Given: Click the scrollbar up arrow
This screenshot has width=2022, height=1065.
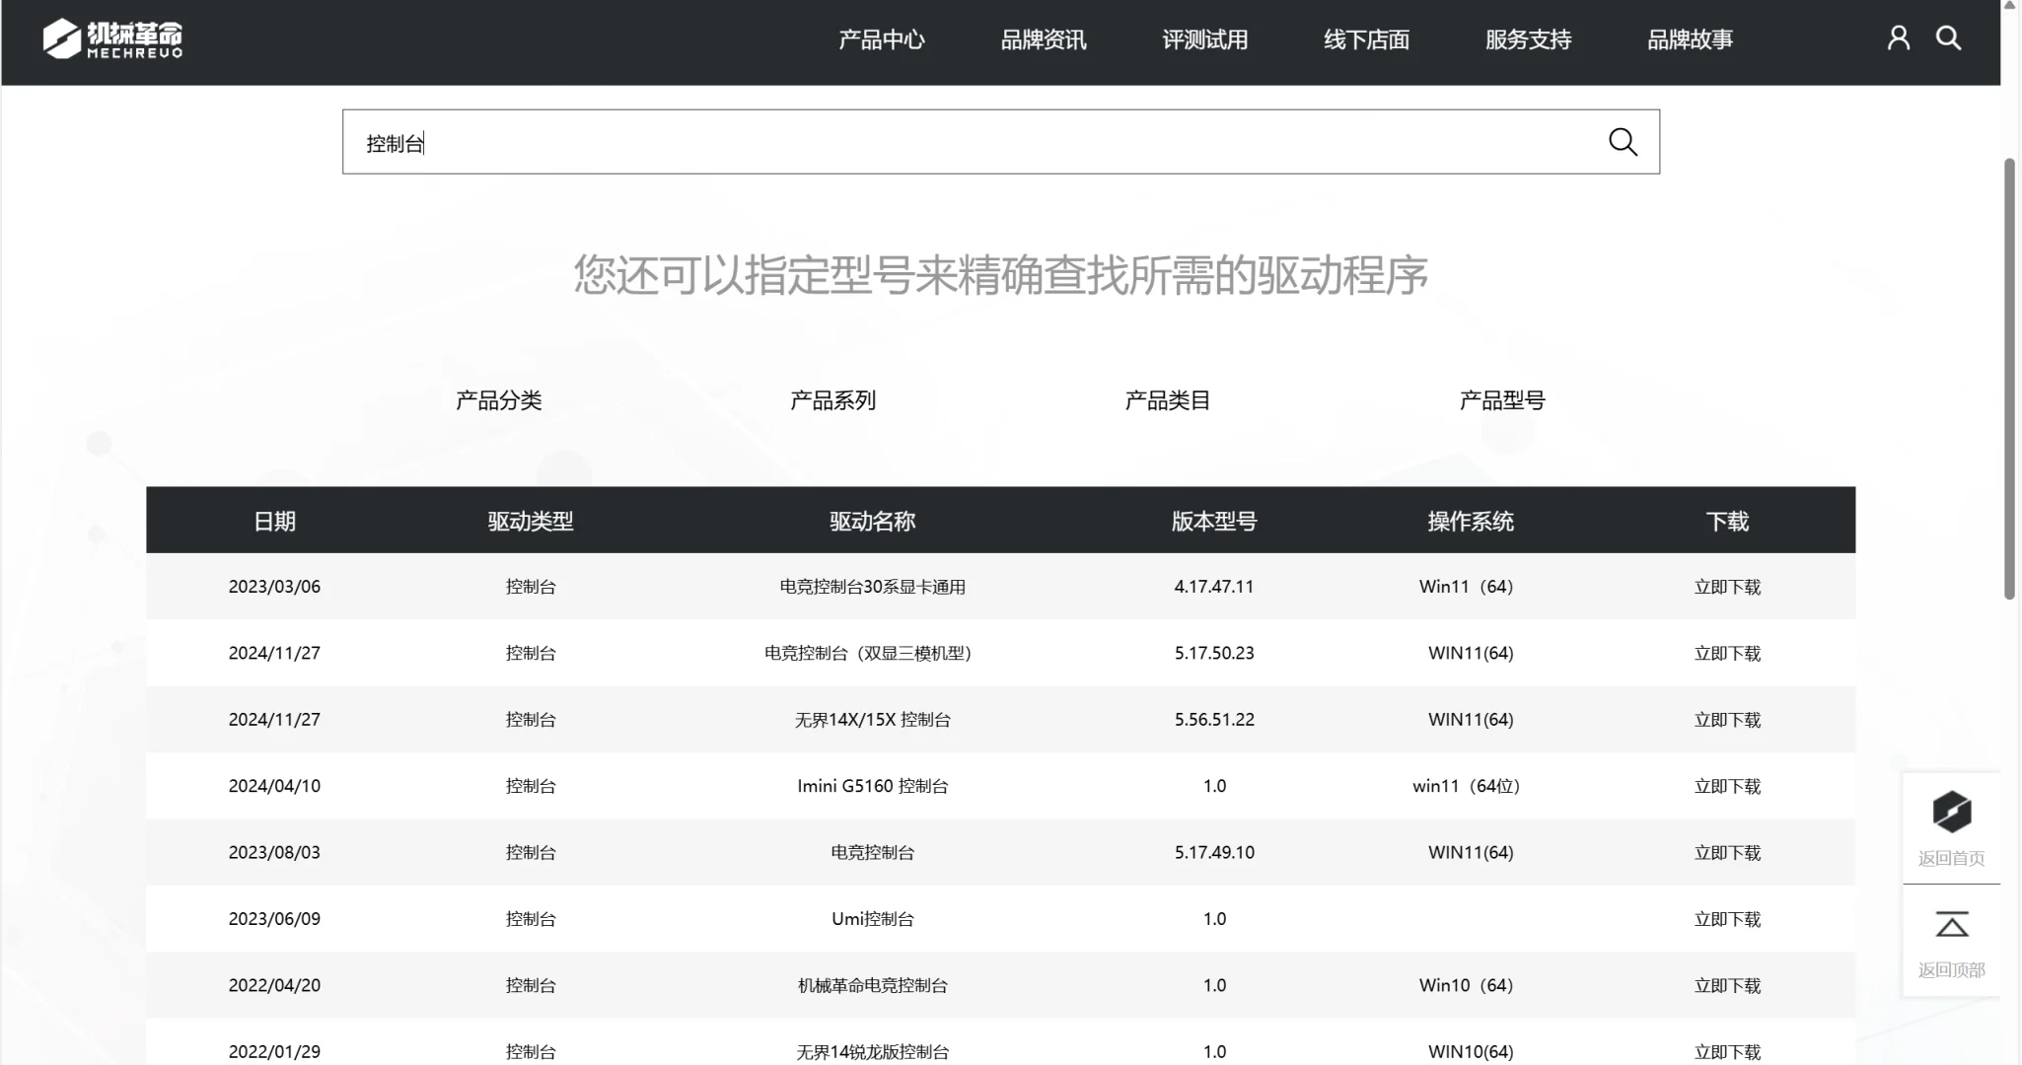Looking at the screenshot, I should pos(2010,6).
